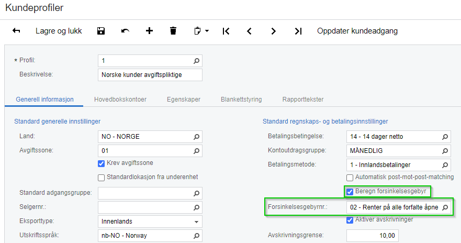Add a new profile with plus icon

point(149,31)
